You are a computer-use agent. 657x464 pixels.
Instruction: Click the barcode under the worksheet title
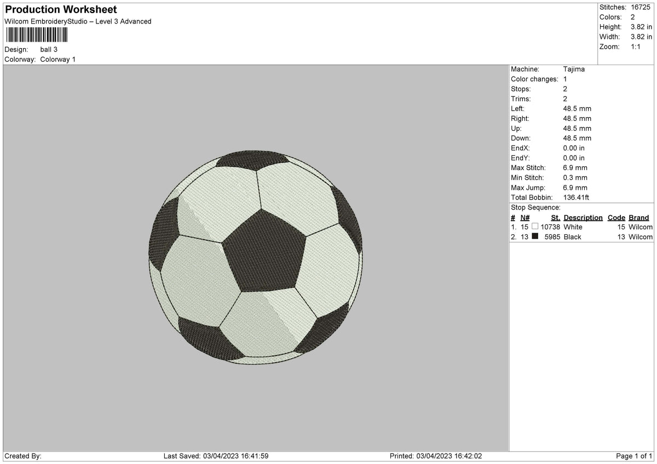point(37,36)
